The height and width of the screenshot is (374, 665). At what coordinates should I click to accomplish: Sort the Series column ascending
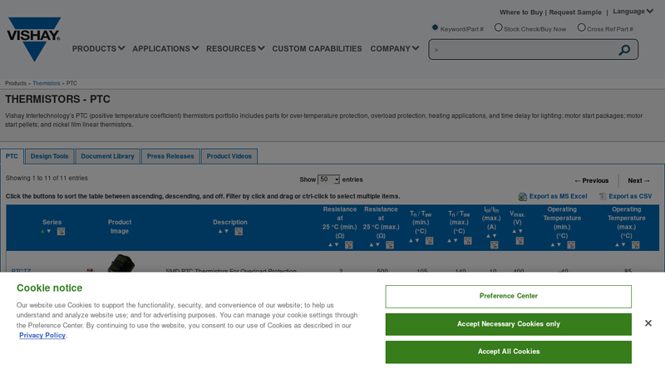42,232
